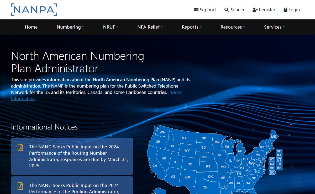The image size is (315, 194).
Task: Open the Login link
Action: [292, 10]
